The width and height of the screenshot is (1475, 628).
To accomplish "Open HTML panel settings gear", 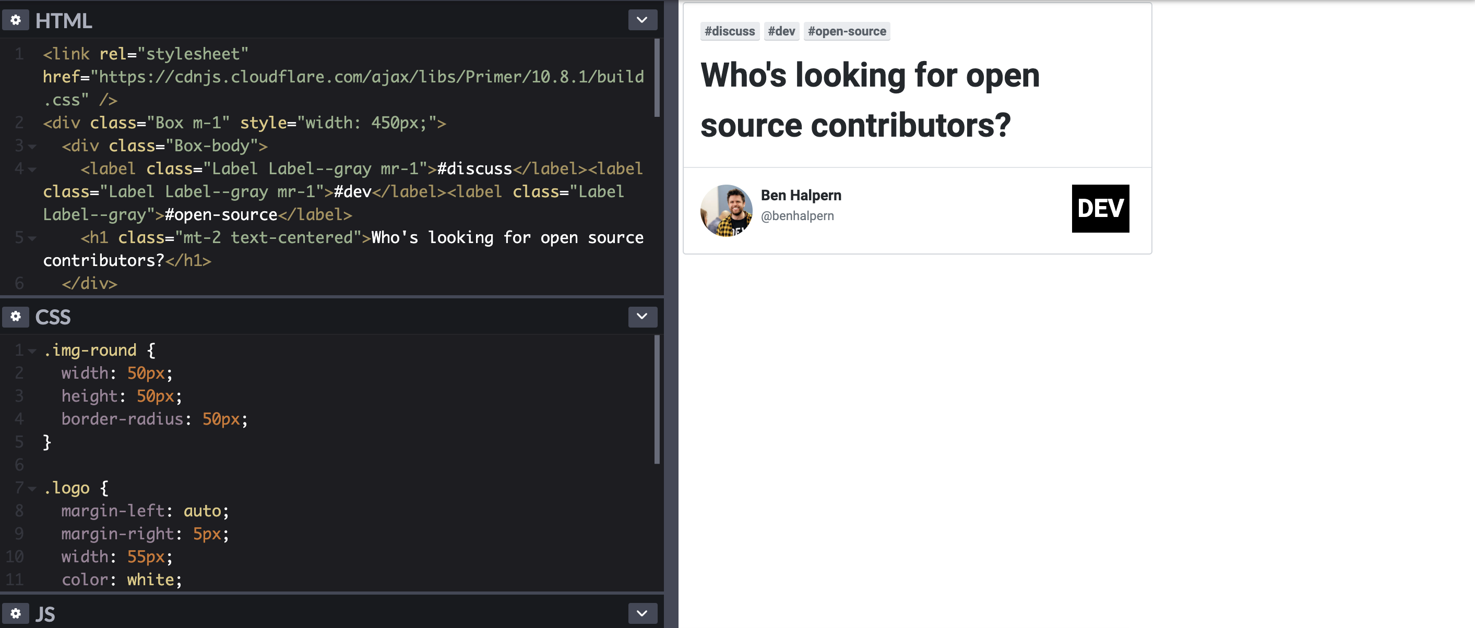I will (x=16, y=20).
